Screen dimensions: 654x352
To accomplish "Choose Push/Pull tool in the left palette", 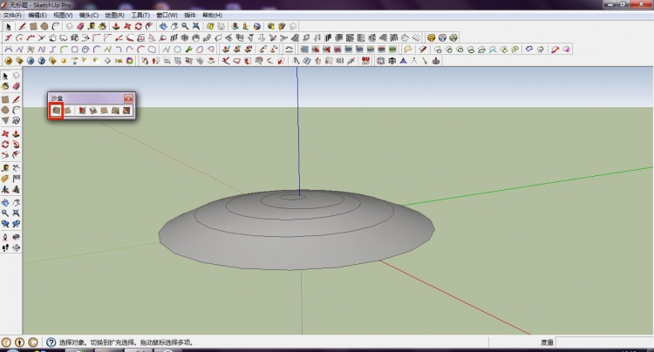I will click(x=16, y=133).
